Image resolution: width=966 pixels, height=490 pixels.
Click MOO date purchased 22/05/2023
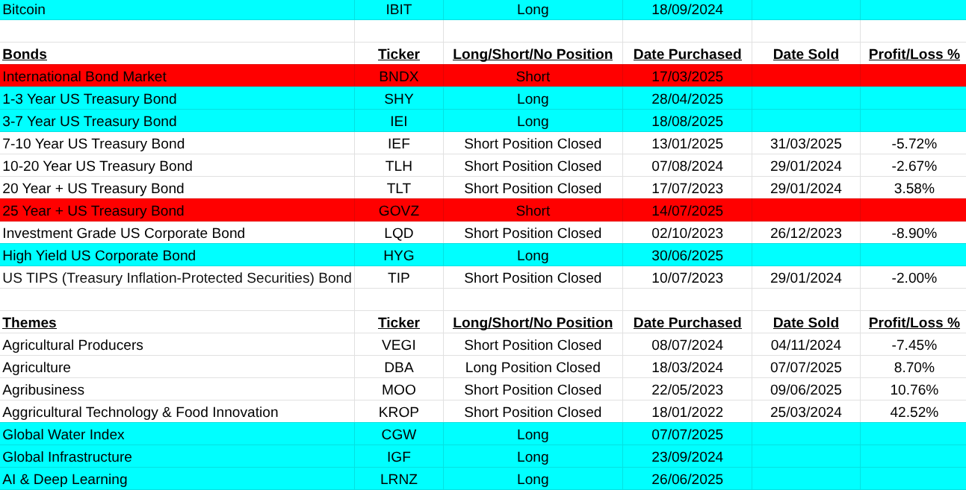click(x=687, y=390)
